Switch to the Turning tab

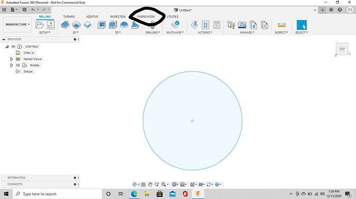point(69,16)
